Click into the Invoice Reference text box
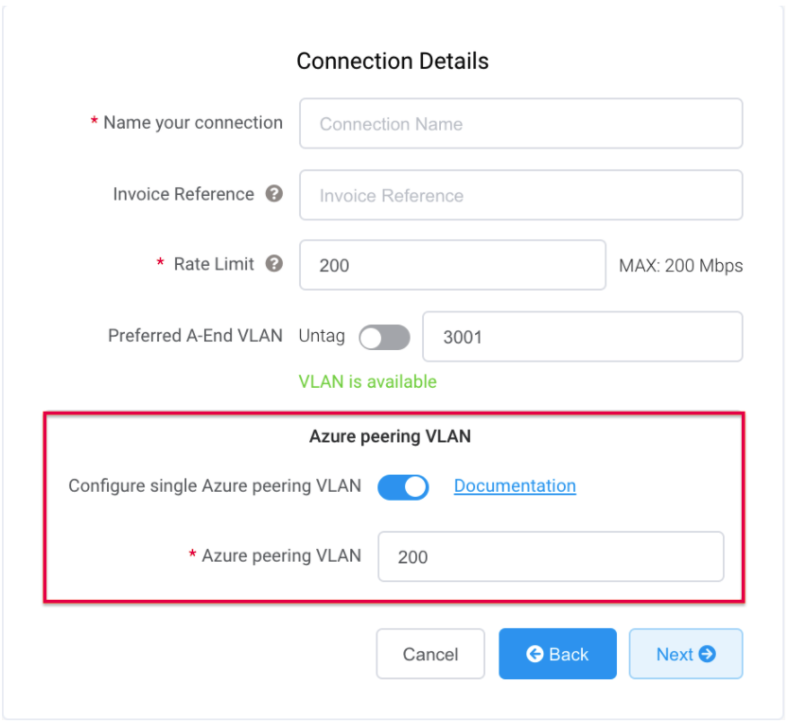 click(520, 196)
